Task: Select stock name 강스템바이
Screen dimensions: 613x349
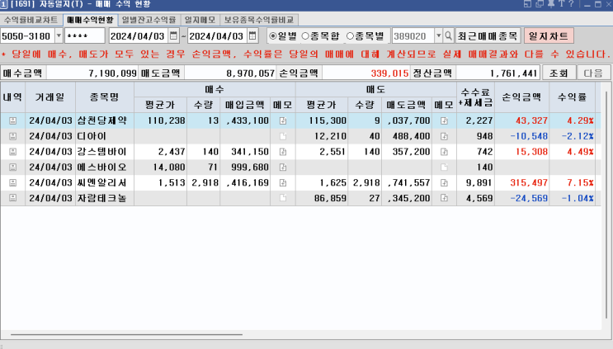Action: [102, 152]
